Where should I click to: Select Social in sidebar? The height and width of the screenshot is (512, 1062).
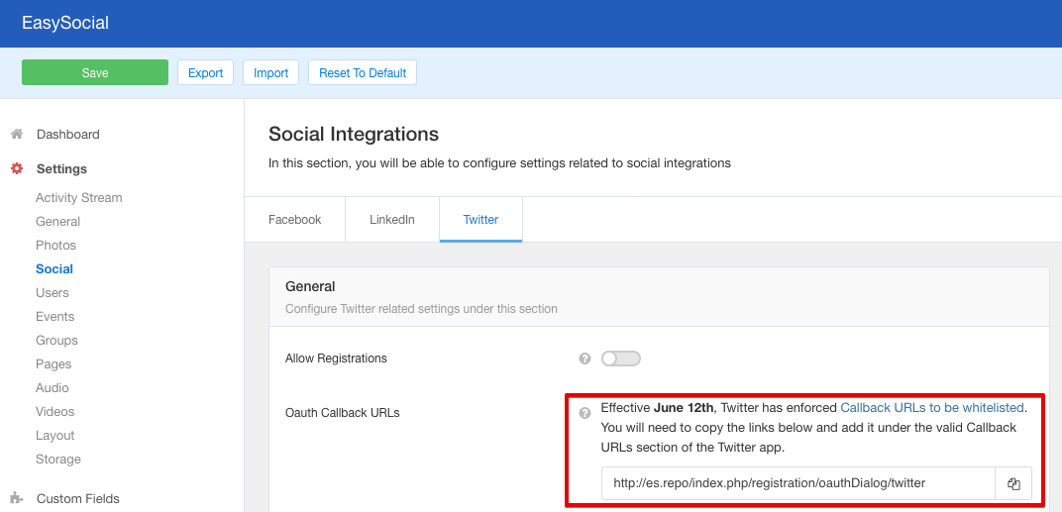point(54,268)
